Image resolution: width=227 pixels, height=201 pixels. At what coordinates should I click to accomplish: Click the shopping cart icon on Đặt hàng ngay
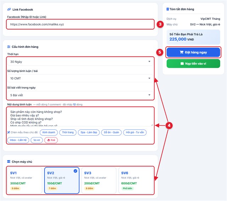[x=182, y=52]
